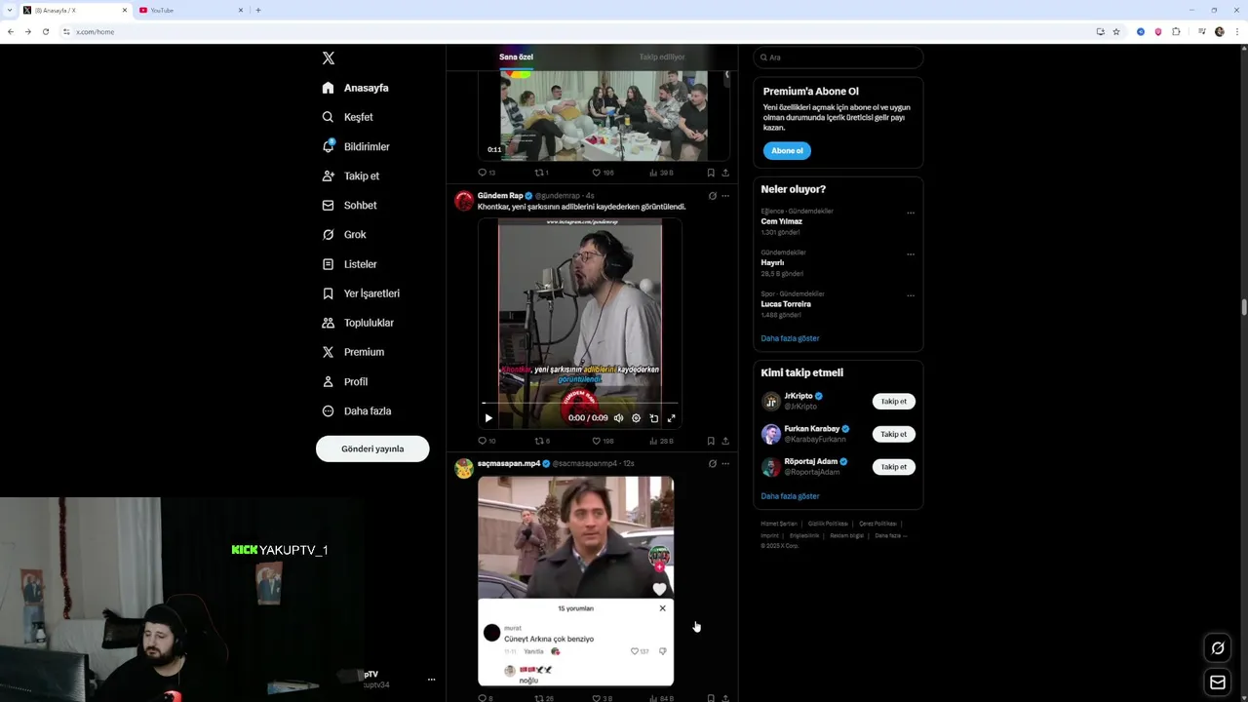
Task: Bookmark this page with the star
Action: [1116, 31]
